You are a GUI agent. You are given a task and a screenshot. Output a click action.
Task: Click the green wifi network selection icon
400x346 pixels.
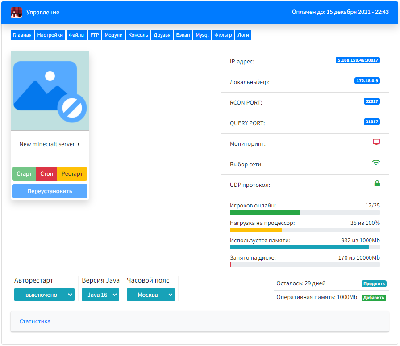[x=376, y=163]
